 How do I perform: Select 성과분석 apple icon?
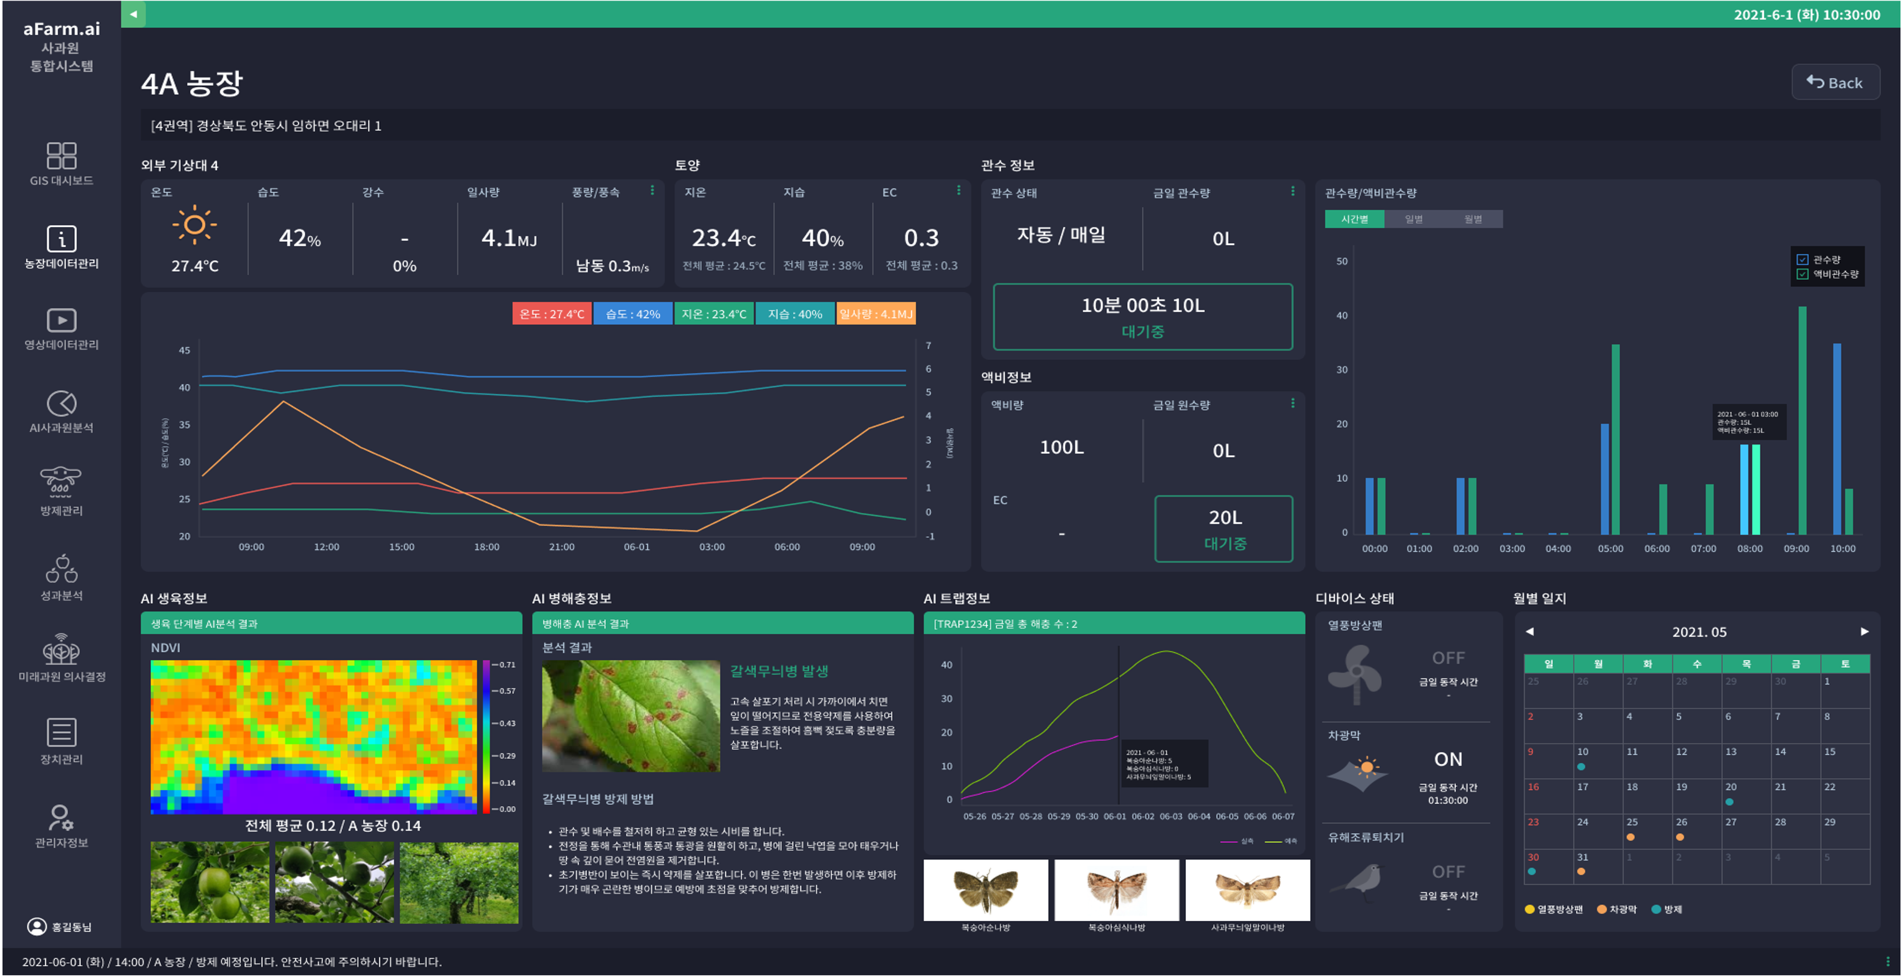(61, 569)
